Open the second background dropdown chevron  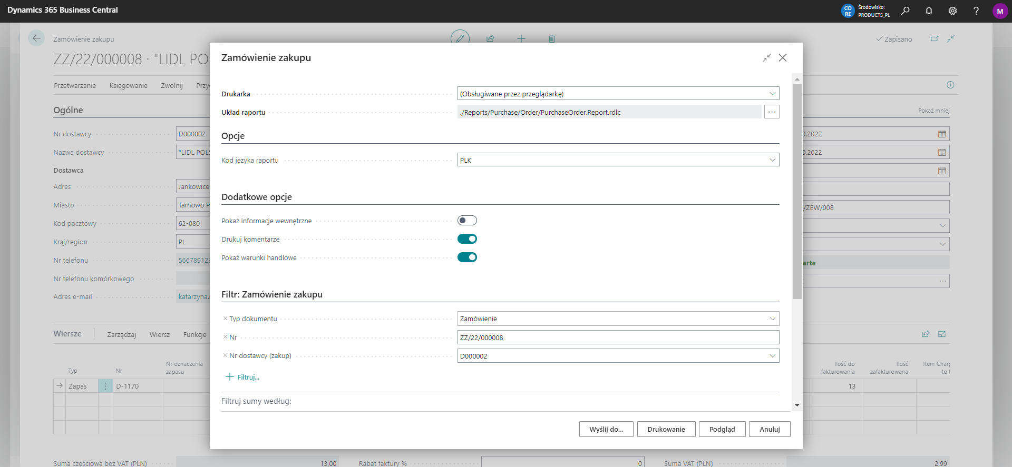click(x=942, y=244)
